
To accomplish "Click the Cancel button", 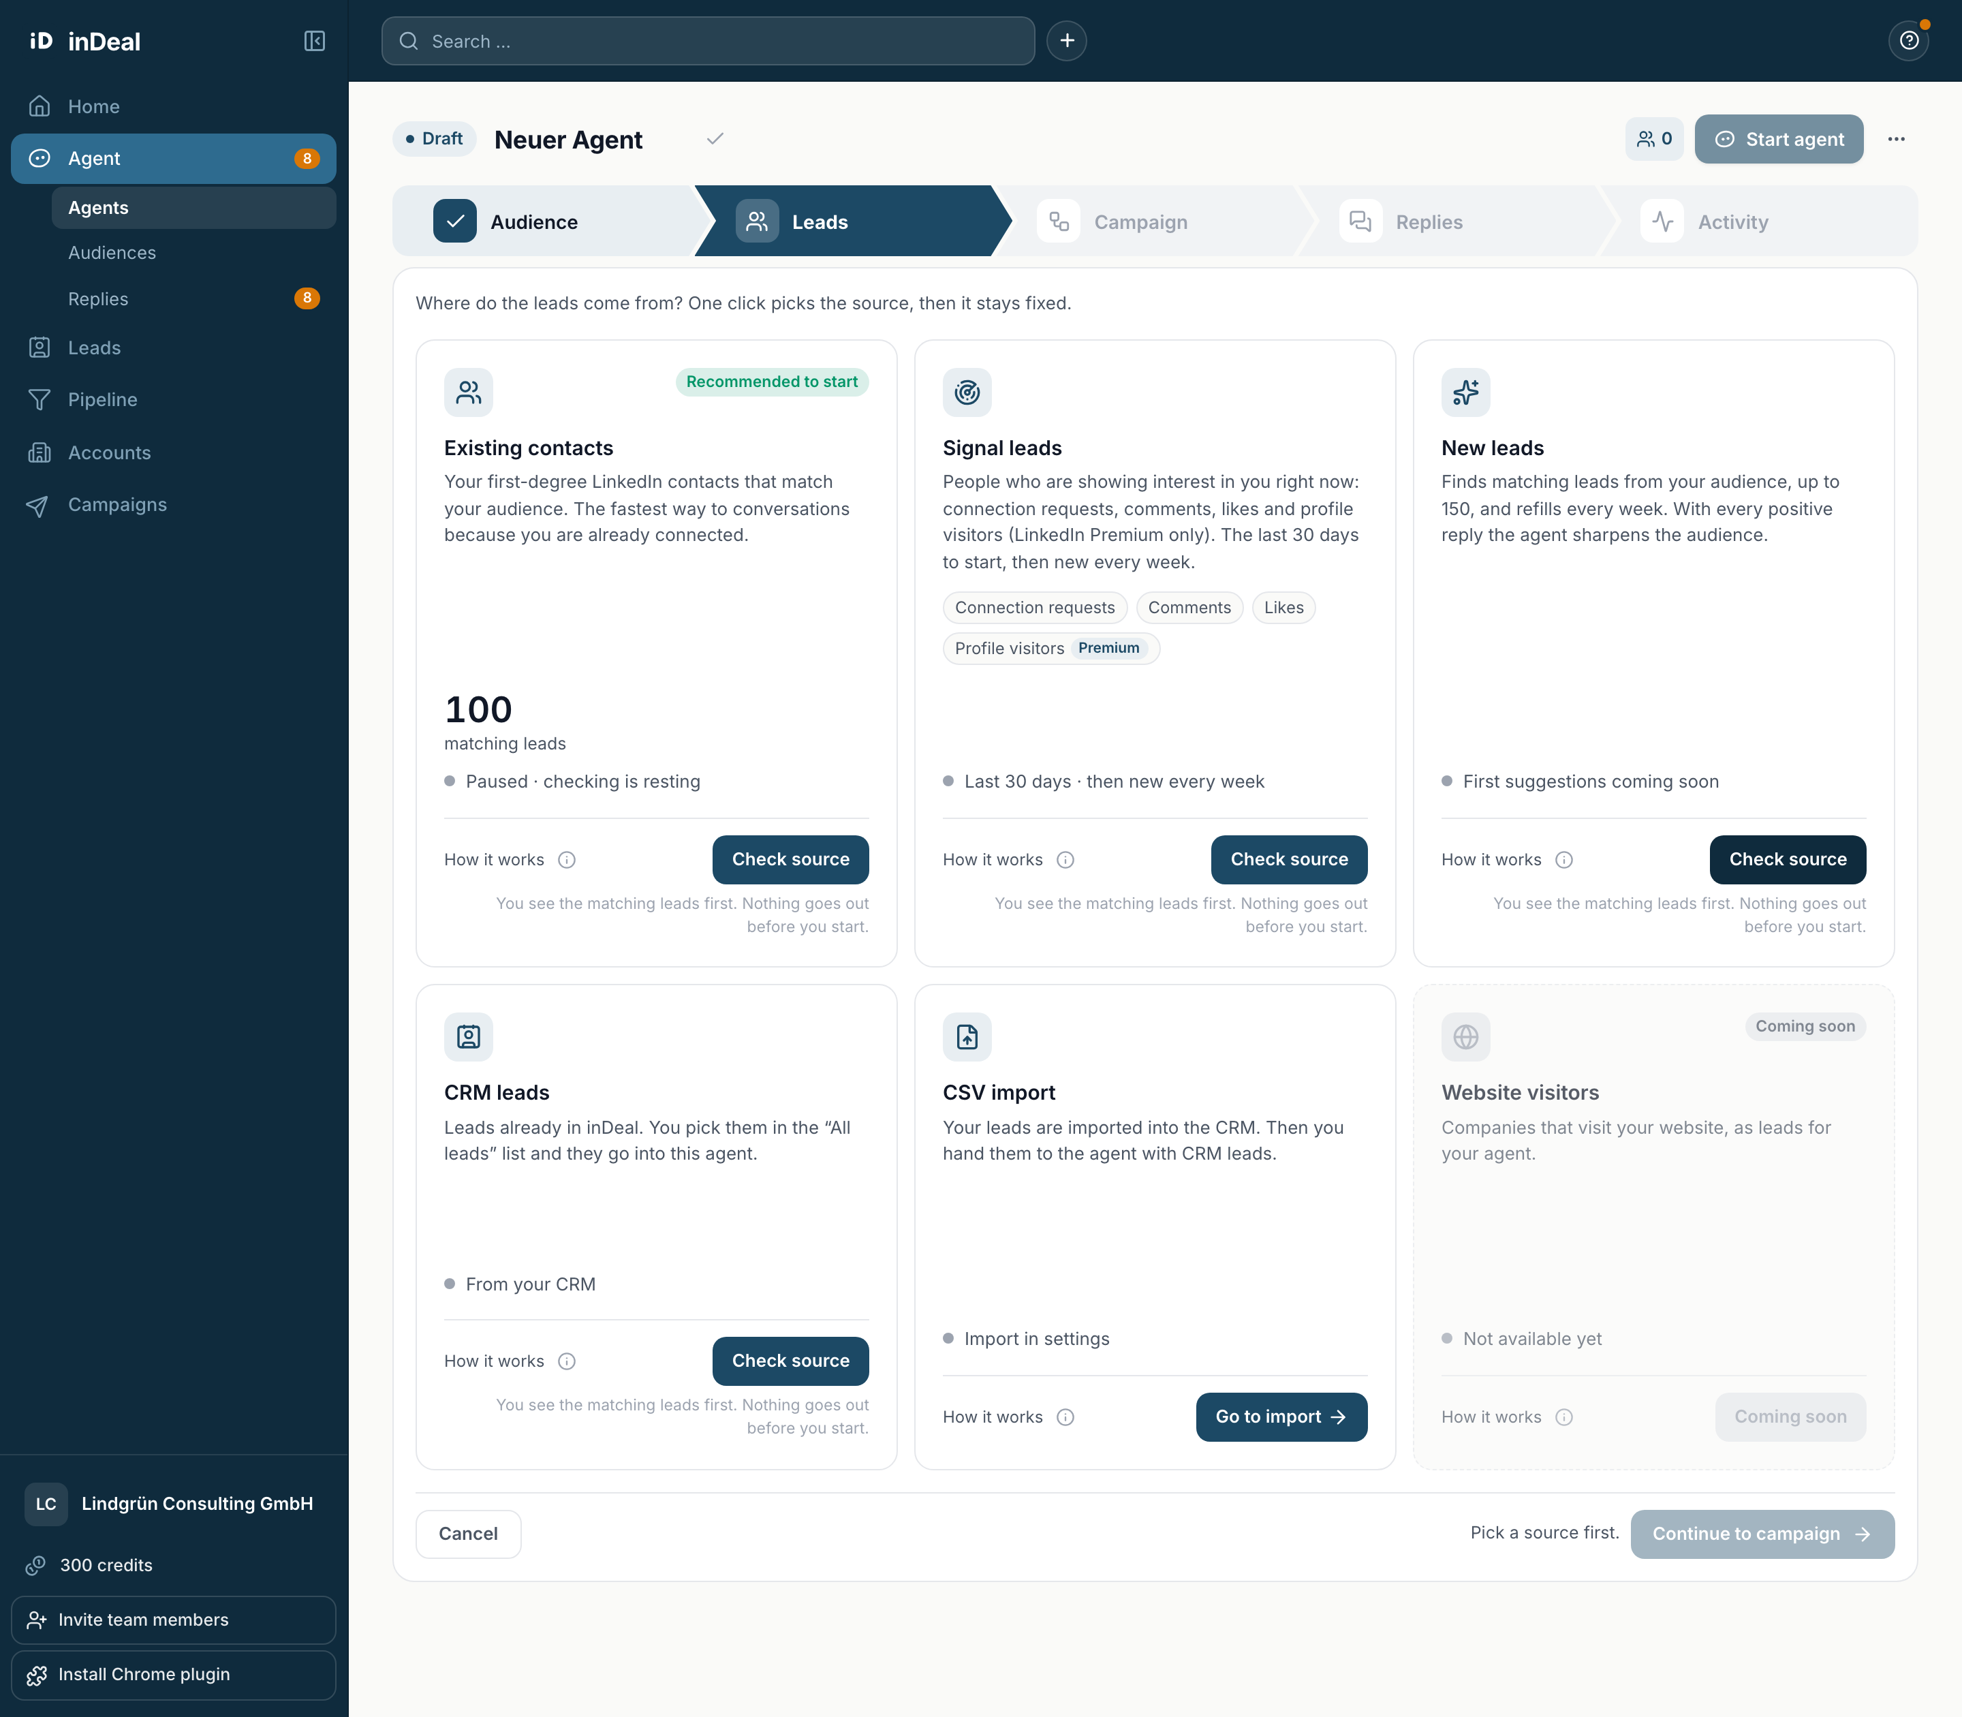I will click(469, 1534).
